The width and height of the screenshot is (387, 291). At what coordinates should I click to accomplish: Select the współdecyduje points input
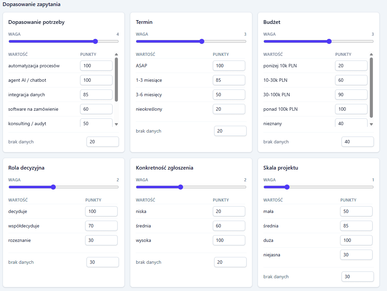pyautogui.click(x=101, y=226)
